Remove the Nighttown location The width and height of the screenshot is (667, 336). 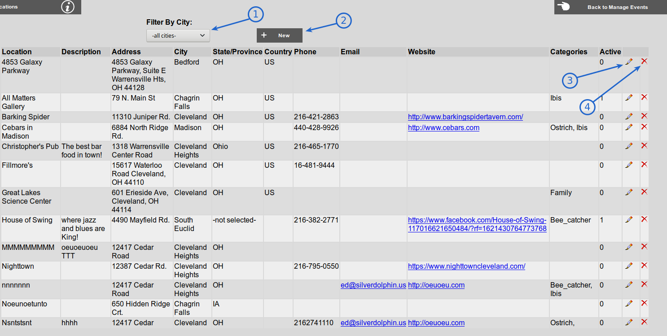(644, 266)
